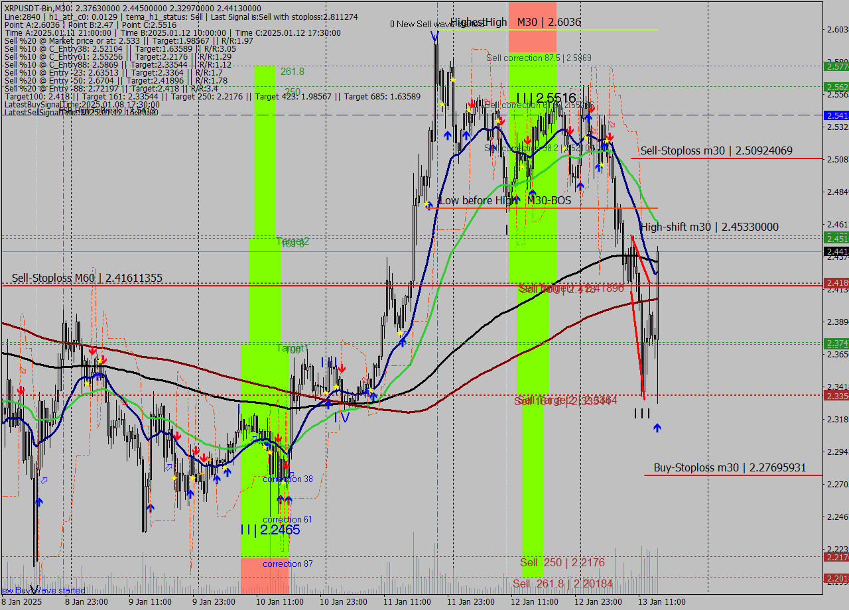
Task: Click the green 2.577 price tag
Action: click(x=836, y=66)
